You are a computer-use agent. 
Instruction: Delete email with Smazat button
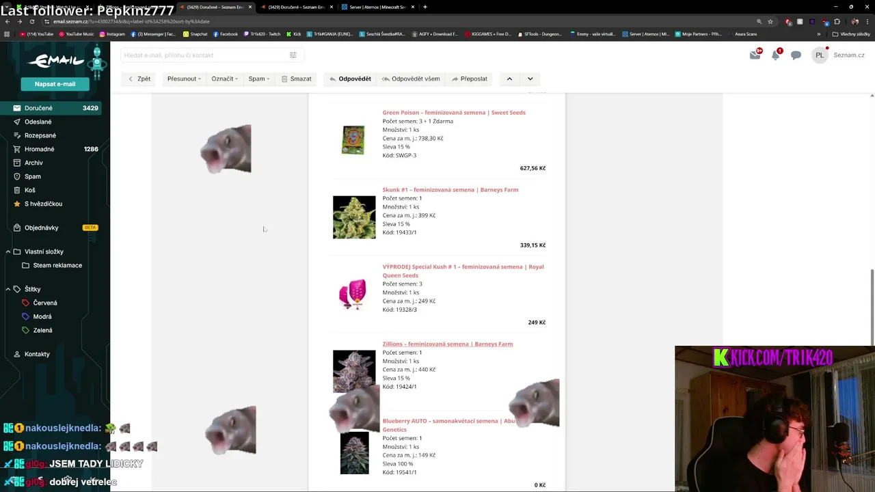[296, 79]
